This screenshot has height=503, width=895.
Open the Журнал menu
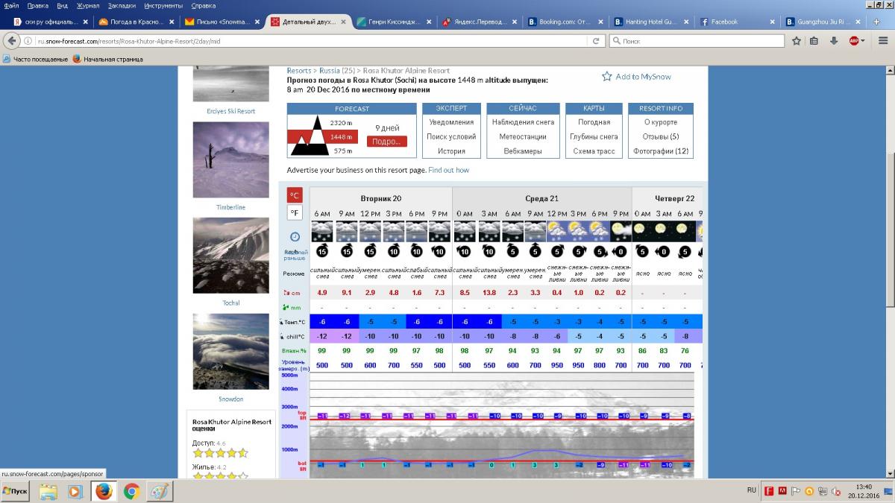(87, 5)
